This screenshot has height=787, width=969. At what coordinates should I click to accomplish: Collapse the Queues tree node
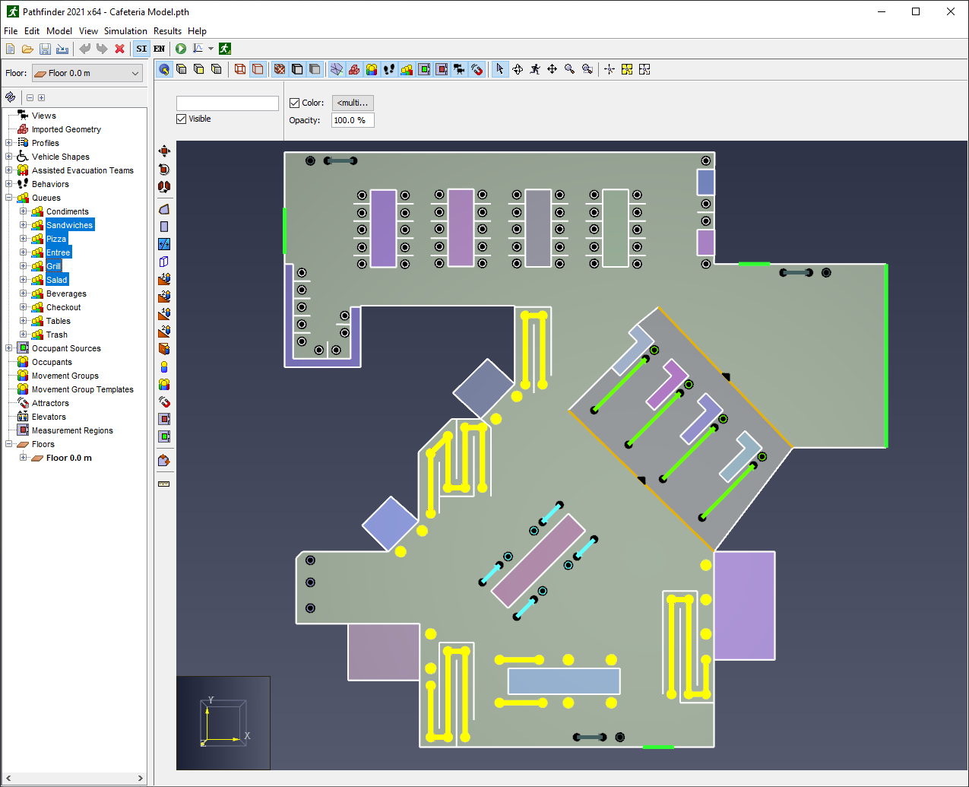tap(9, 198)
